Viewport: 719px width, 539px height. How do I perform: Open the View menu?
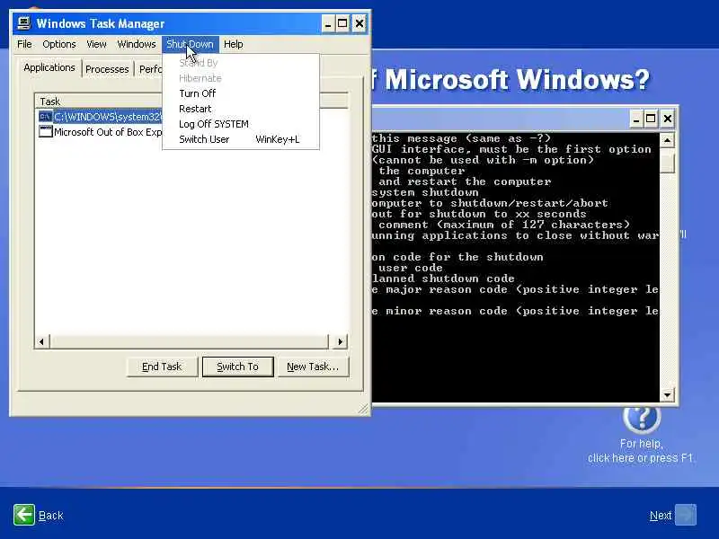96,44
